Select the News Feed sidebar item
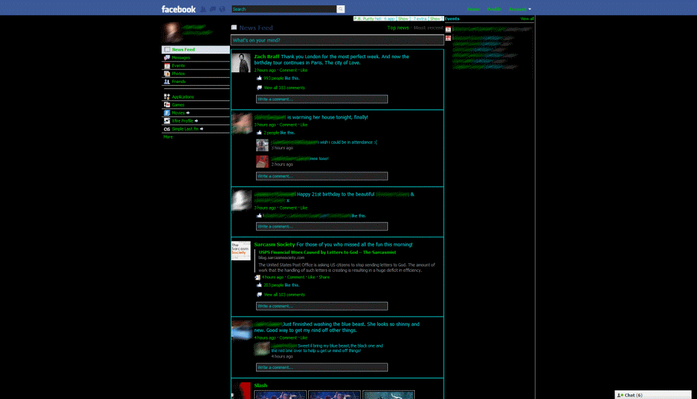The image size is (697, 399). 196,50
